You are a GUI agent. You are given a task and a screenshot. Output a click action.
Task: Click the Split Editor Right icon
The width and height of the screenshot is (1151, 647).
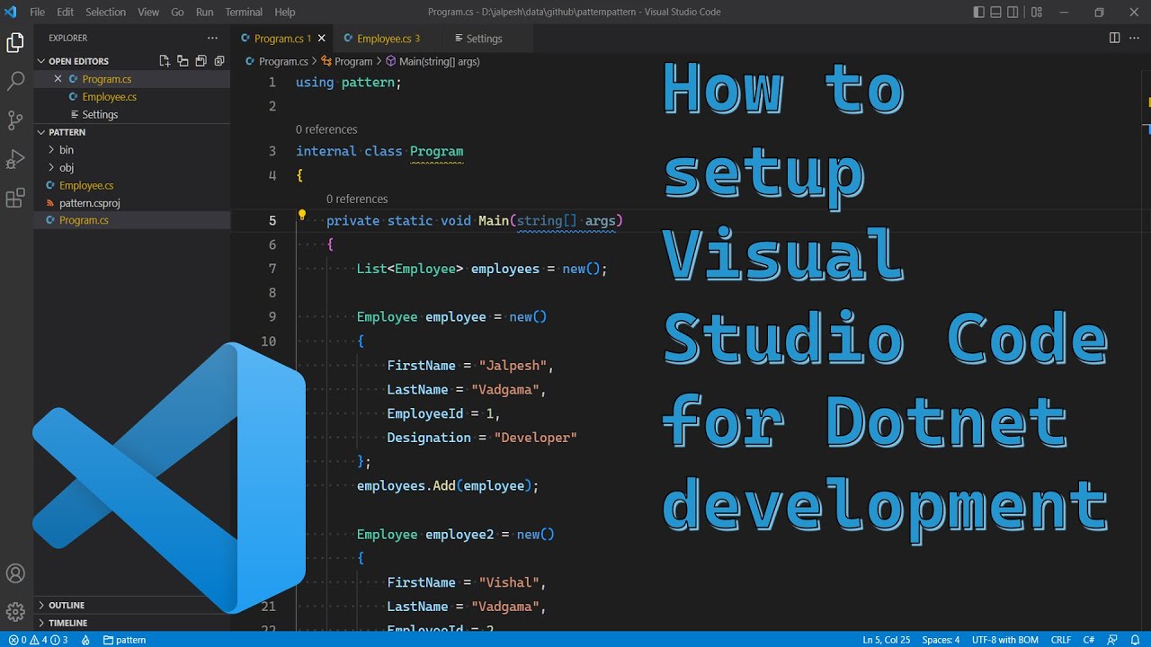coord(1114,38)
